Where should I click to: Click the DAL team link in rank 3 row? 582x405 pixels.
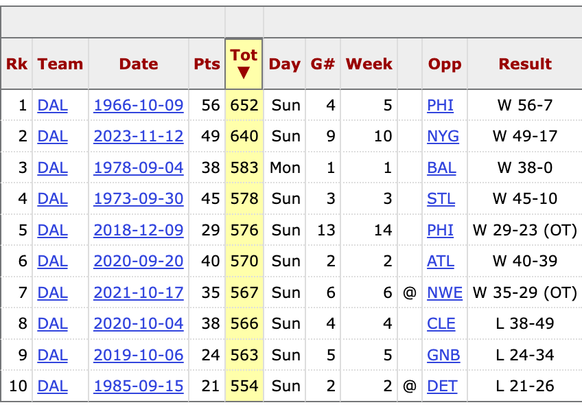click(52, 167)
